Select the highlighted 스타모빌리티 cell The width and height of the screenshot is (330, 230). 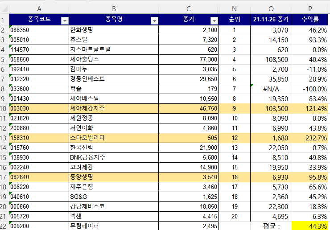tap(114, 138)
